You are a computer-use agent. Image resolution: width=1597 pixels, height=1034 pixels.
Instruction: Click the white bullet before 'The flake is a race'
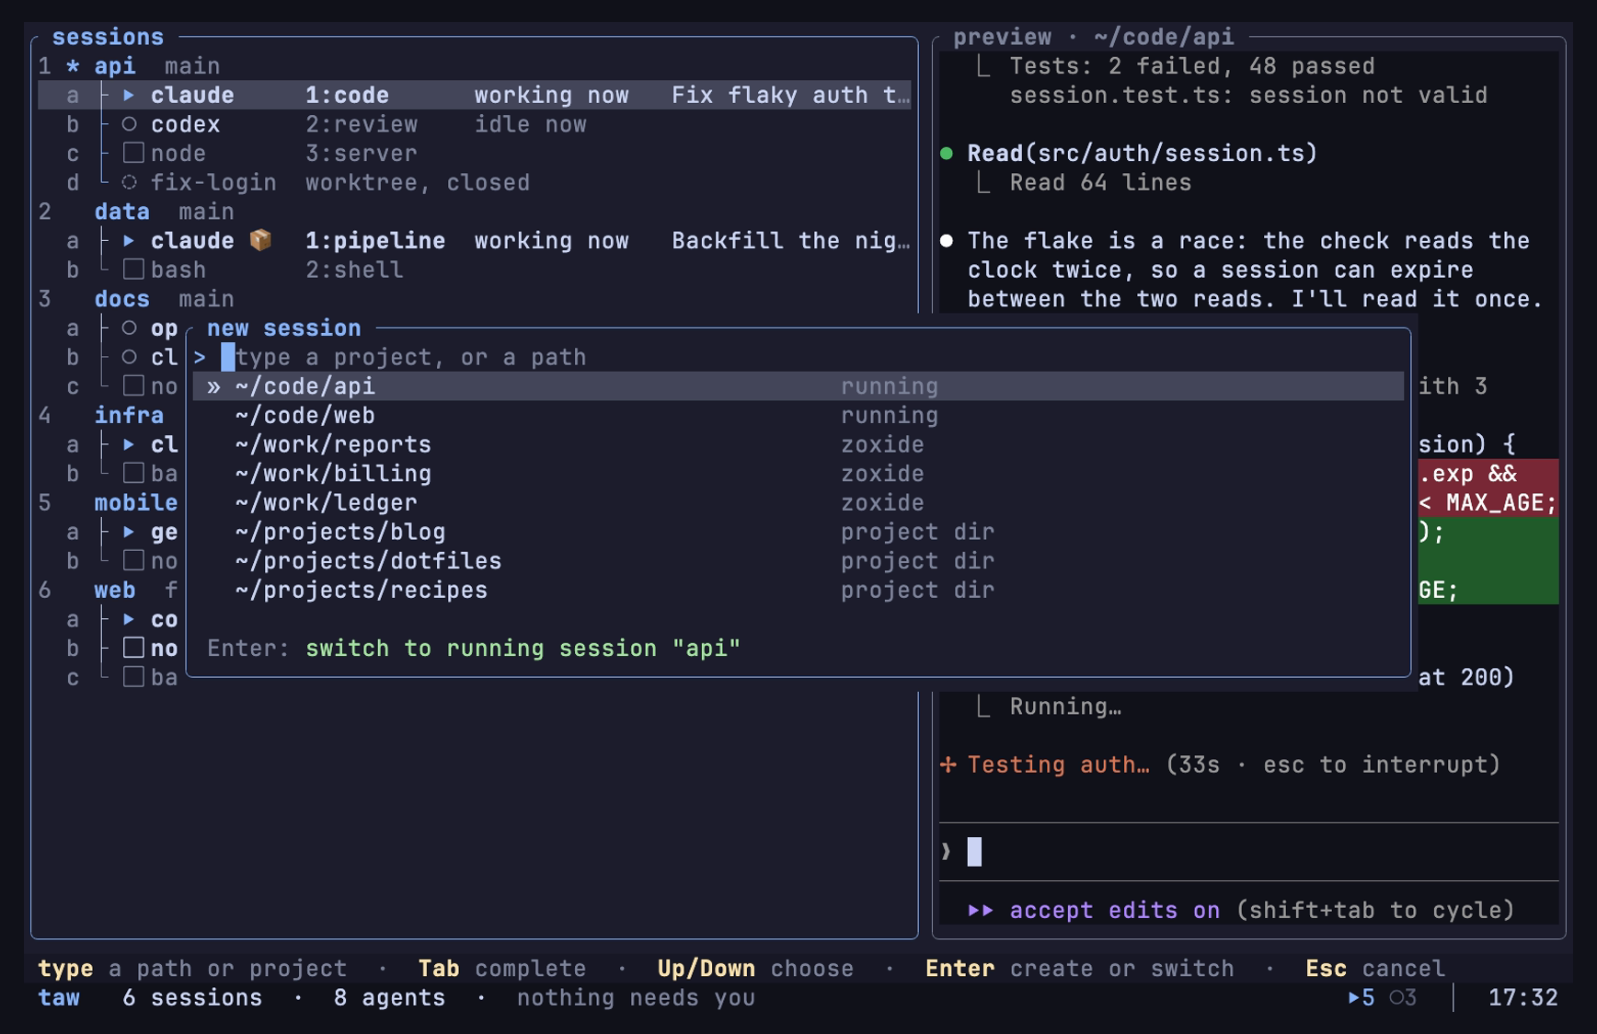(947, 241)
